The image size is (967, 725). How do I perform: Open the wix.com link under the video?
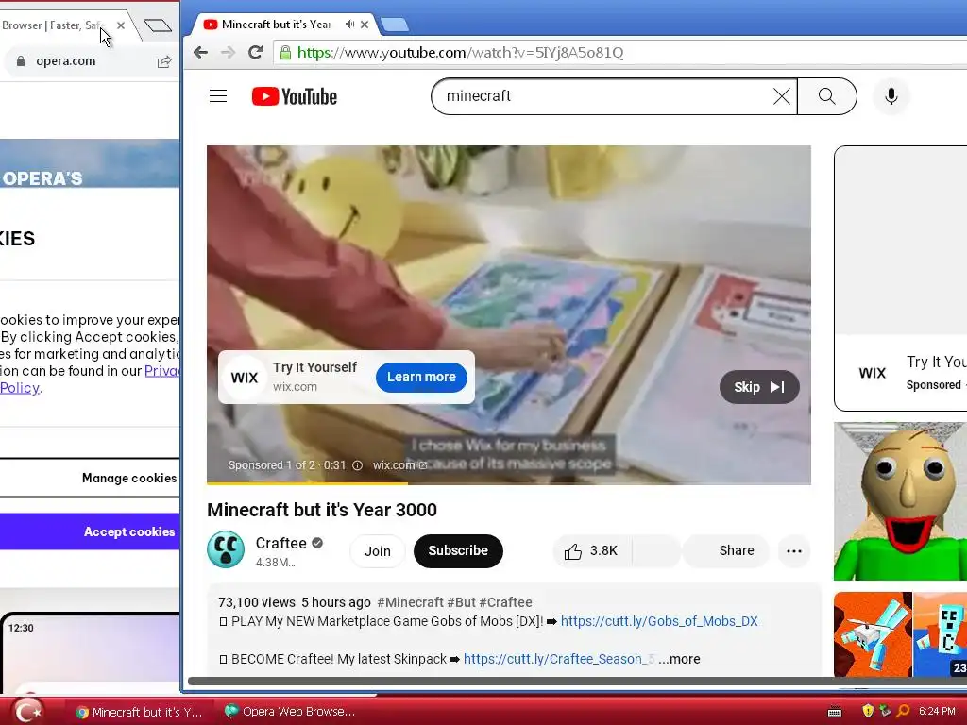coord(399,465)
